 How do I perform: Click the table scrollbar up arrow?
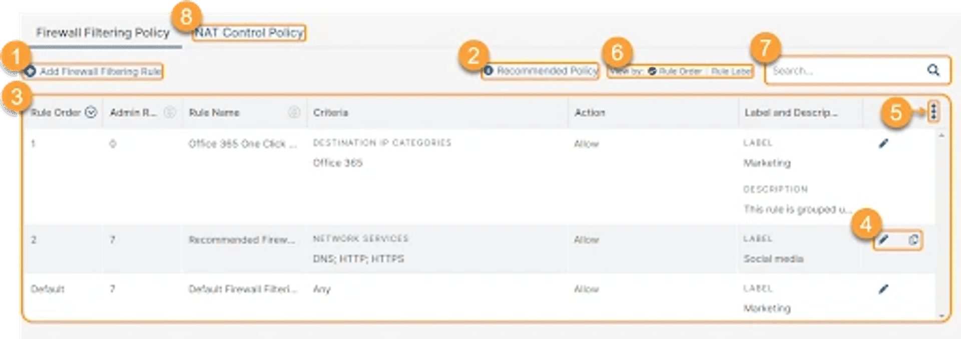click(x=941, y=135)
